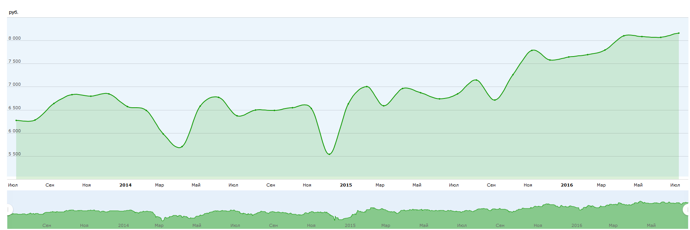Select the November 2015 peak data point

[532, 50]
